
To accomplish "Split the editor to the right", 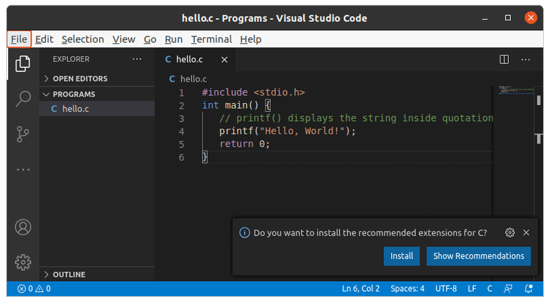I will point(504,60).
